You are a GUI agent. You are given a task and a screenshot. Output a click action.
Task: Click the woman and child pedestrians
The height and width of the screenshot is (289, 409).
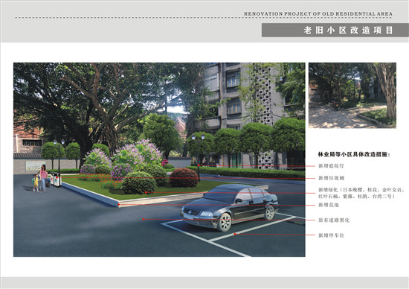(40, 179)
